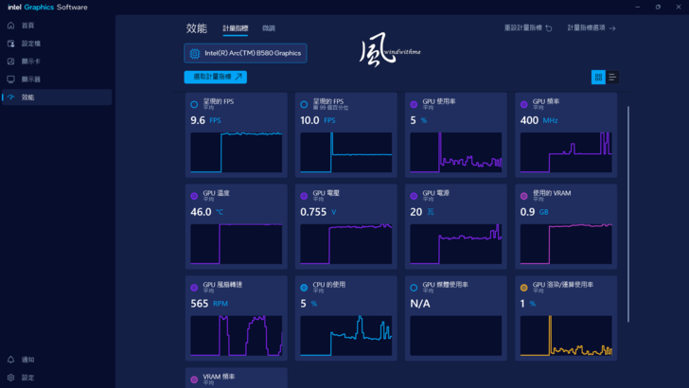Select the 效能 performance sidebar item
This screenshot has height=388, width=689.
click(57, 97)
